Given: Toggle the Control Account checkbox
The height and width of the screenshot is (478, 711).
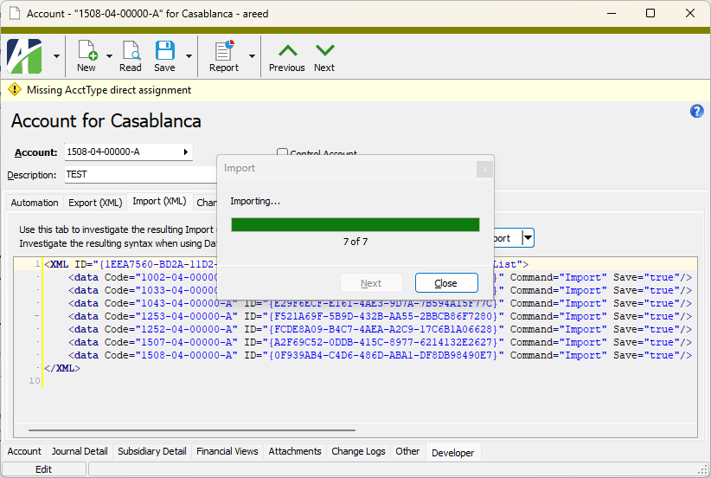Looking at the screenshot, I should point(282,152).
